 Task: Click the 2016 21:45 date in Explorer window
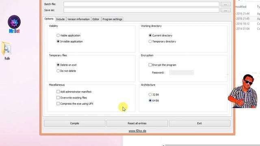(243, 19)
